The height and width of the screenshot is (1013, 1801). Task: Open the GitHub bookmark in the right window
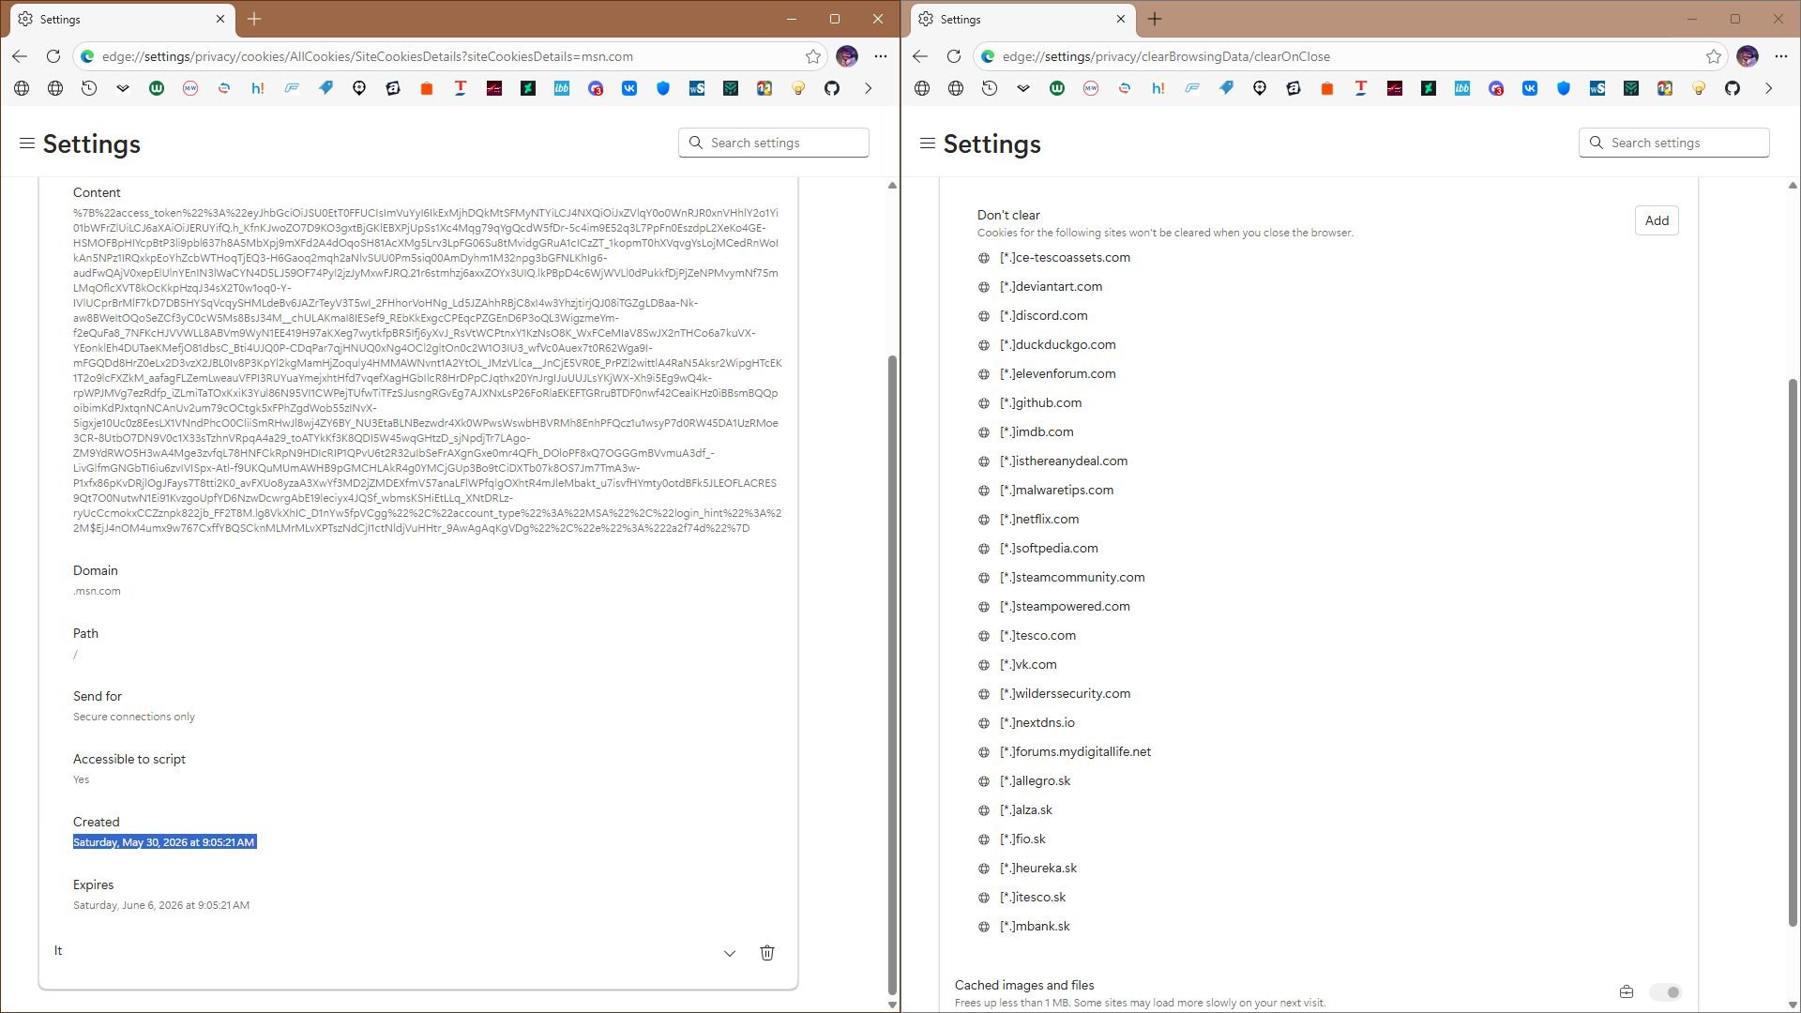[x=1733, y=88]
